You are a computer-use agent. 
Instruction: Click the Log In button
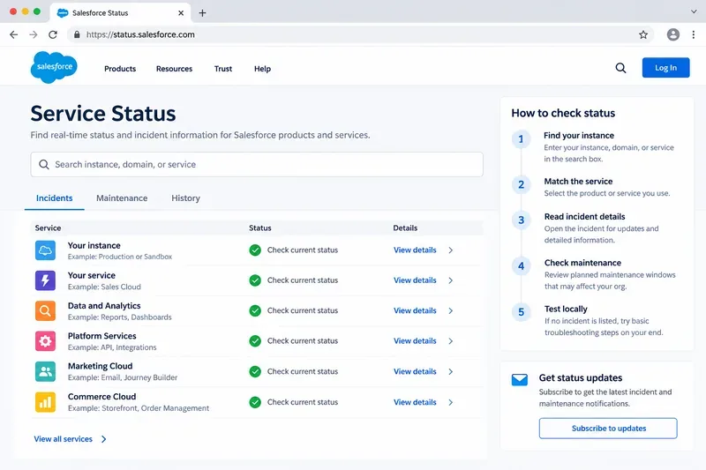click(666, 68)
